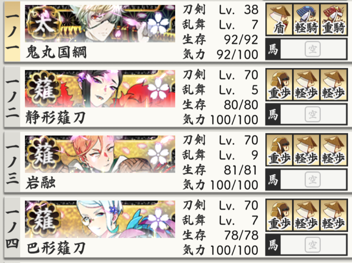Select the 一ノ三 slot tab
352x263 pixels.
(12, 162)
